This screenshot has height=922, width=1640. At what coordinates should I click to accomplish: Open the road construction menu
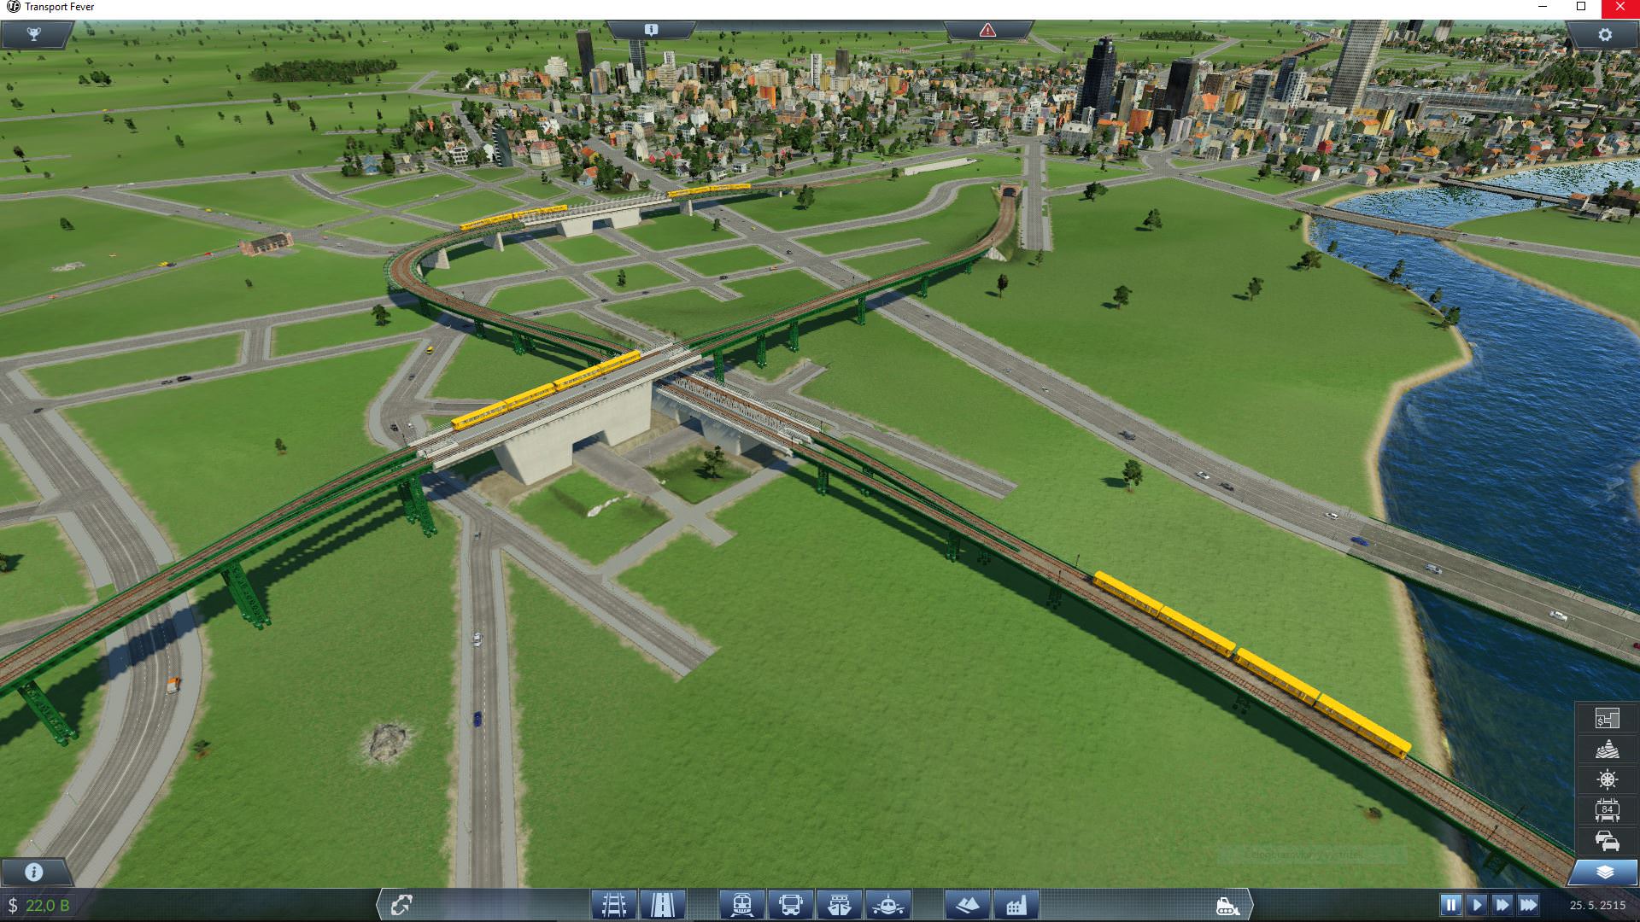663,904
